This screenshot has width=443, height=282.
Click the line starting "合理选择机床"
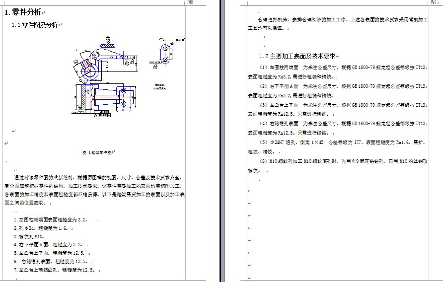coord(343,20)
